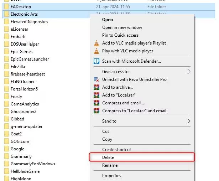219x181 pixels.
Task: Expand the Send to submenu arrow
Action: click(189, 121)
